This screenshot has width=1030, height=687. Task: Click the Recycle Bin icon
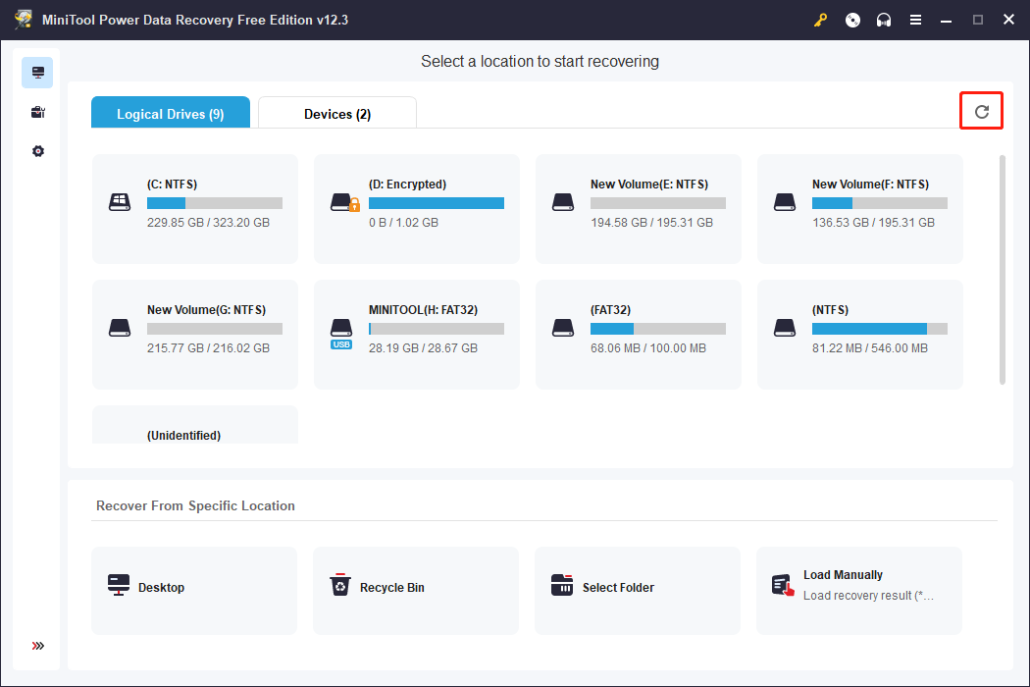point(339,585)
